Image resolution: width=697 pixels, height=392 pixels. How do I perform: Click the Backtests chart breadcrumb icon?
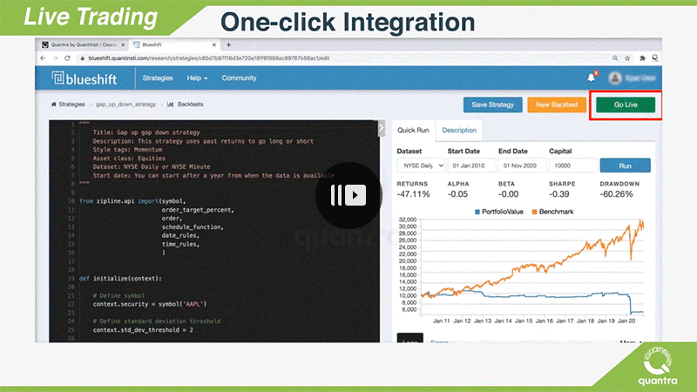170,105
